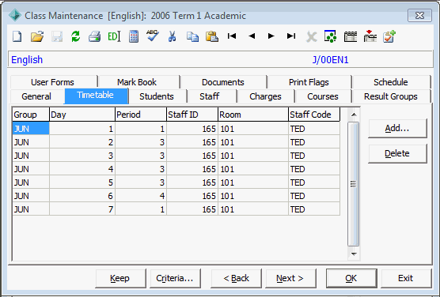
Task: Paste using the clipboard icon
Action: pos(212,36)
